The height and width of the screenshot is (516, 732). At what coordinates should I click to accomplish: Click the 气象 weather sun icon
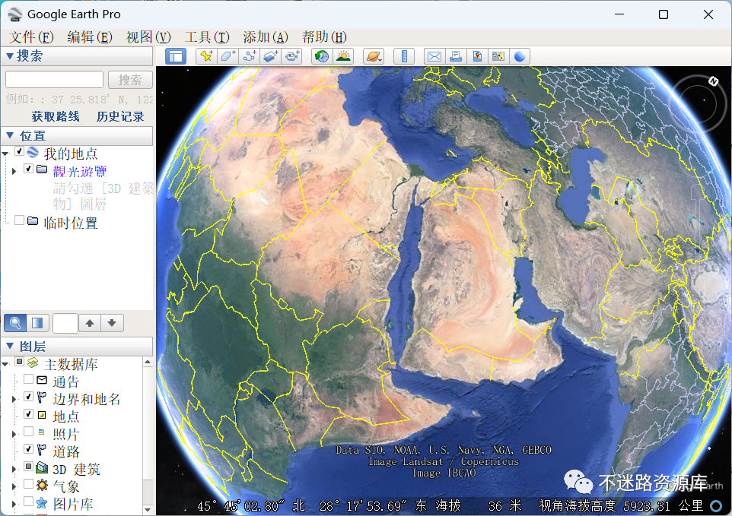click(42, 485)
